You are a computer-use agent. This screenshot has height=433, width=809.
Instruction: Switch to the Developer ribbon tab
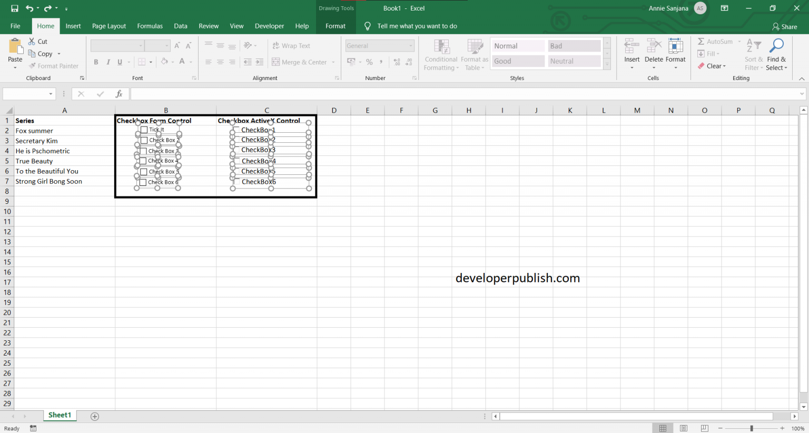click(269, 26)
